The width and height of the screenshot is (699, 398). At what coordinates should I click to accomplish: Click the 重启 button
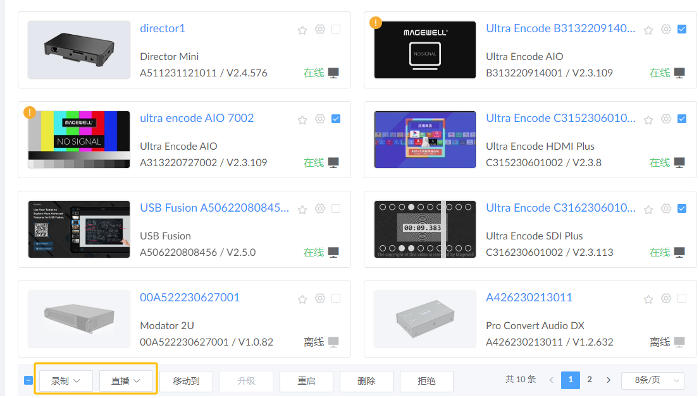click(306, 381)
